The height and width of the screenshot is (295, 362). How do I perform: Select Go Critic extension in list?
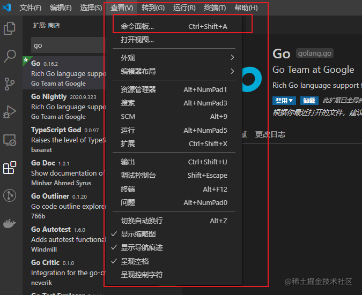pos(64,272)
